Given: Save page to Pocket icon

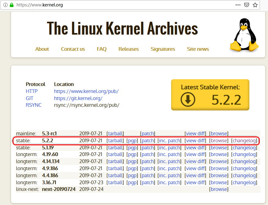Looking at the screenshot, I should (x=247, y=5).
